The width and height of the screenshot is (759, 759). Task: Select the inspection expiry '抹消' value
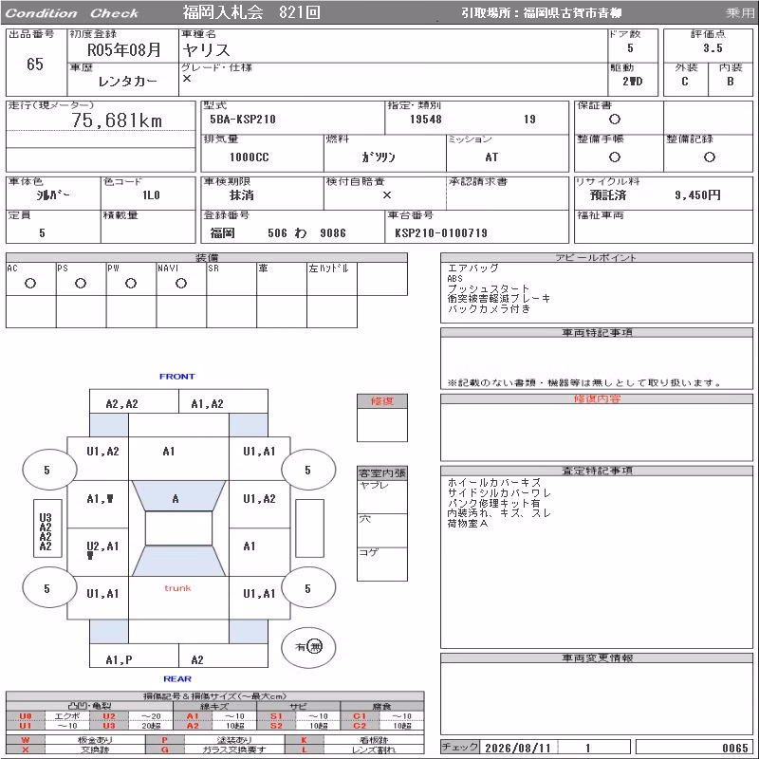(242, 195)
